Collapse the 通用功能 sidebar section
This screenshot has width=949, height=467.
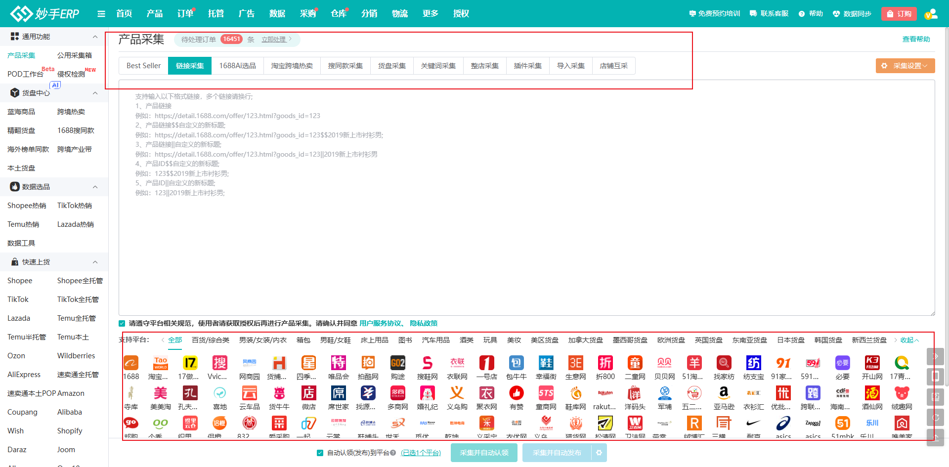coord(95,37)
